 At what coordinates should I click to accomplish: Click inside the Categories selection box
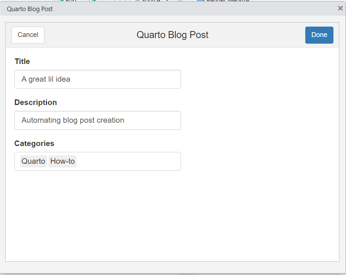click(98, 161)
